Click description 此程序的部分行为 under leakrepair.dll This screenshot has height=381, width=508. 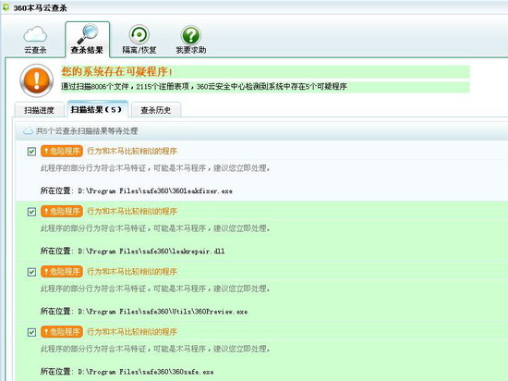coord(155,228)
